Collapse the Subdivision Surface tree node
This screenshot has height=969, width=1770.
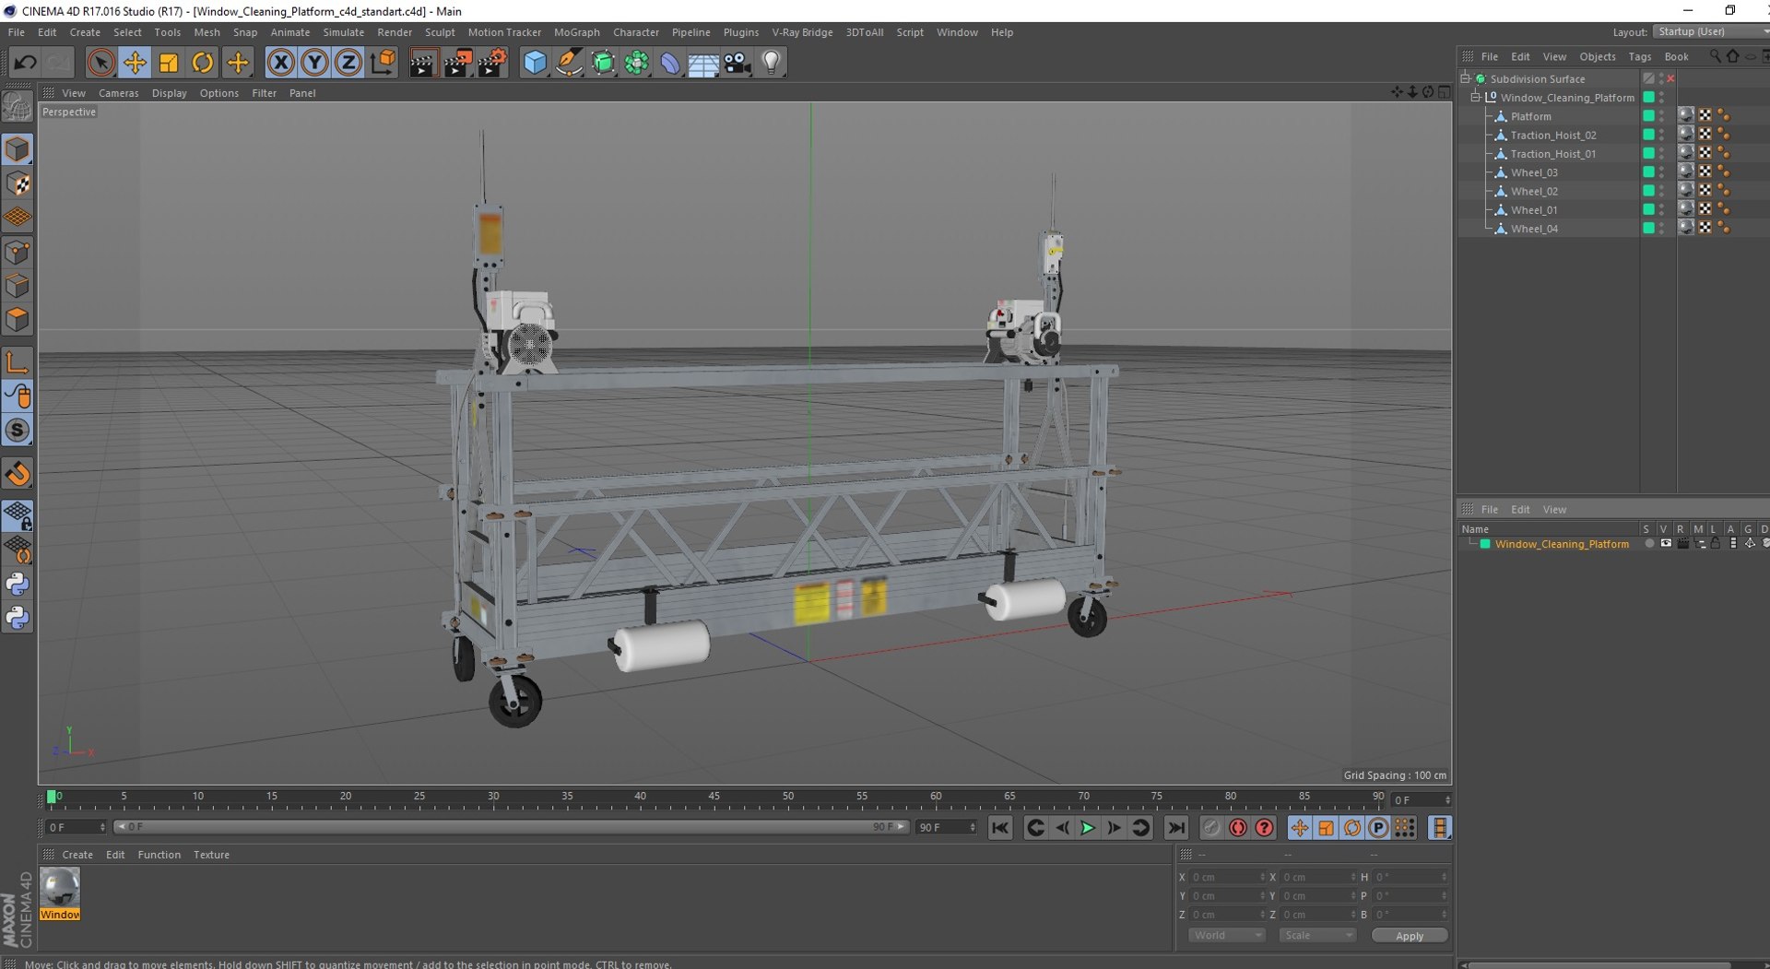tap(1465, 78)
